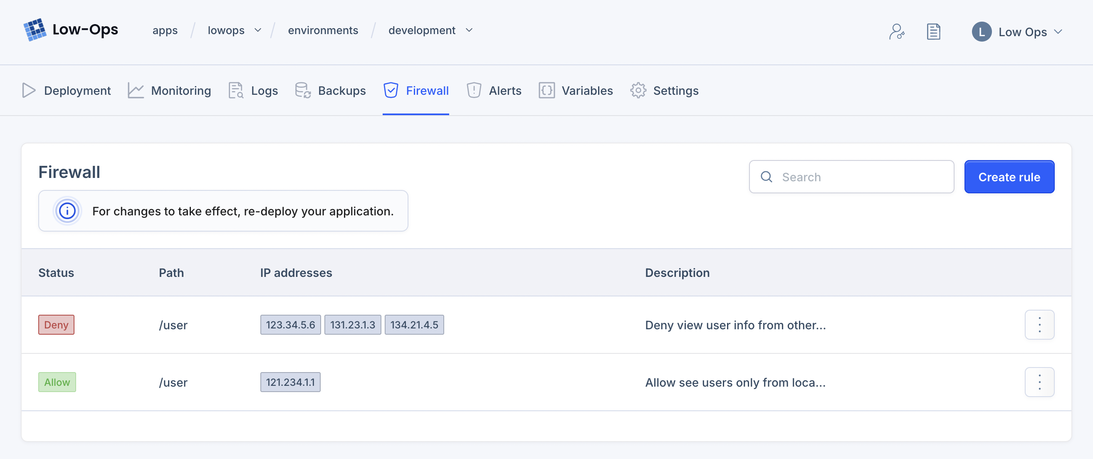Go to the Settings tab
The height and width of the screenshot is (459, 1093).
[664, 90]
